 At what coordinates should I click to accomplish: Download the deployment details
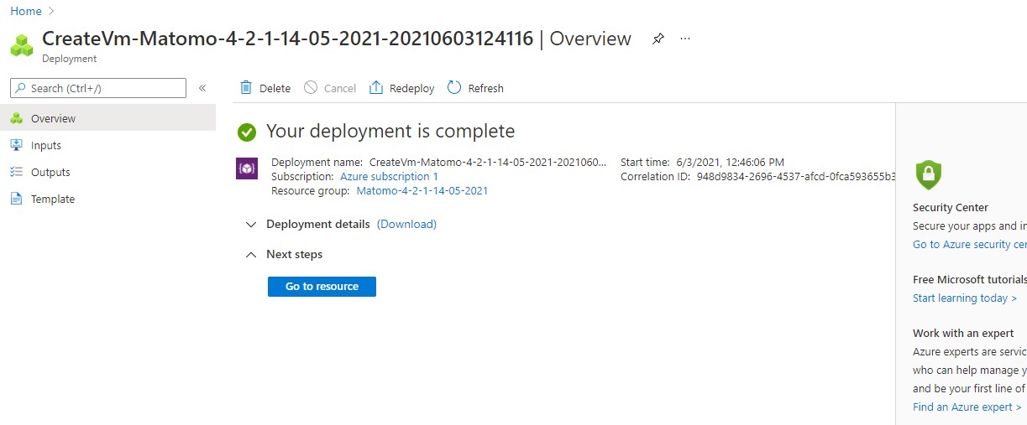click(406, 225)
